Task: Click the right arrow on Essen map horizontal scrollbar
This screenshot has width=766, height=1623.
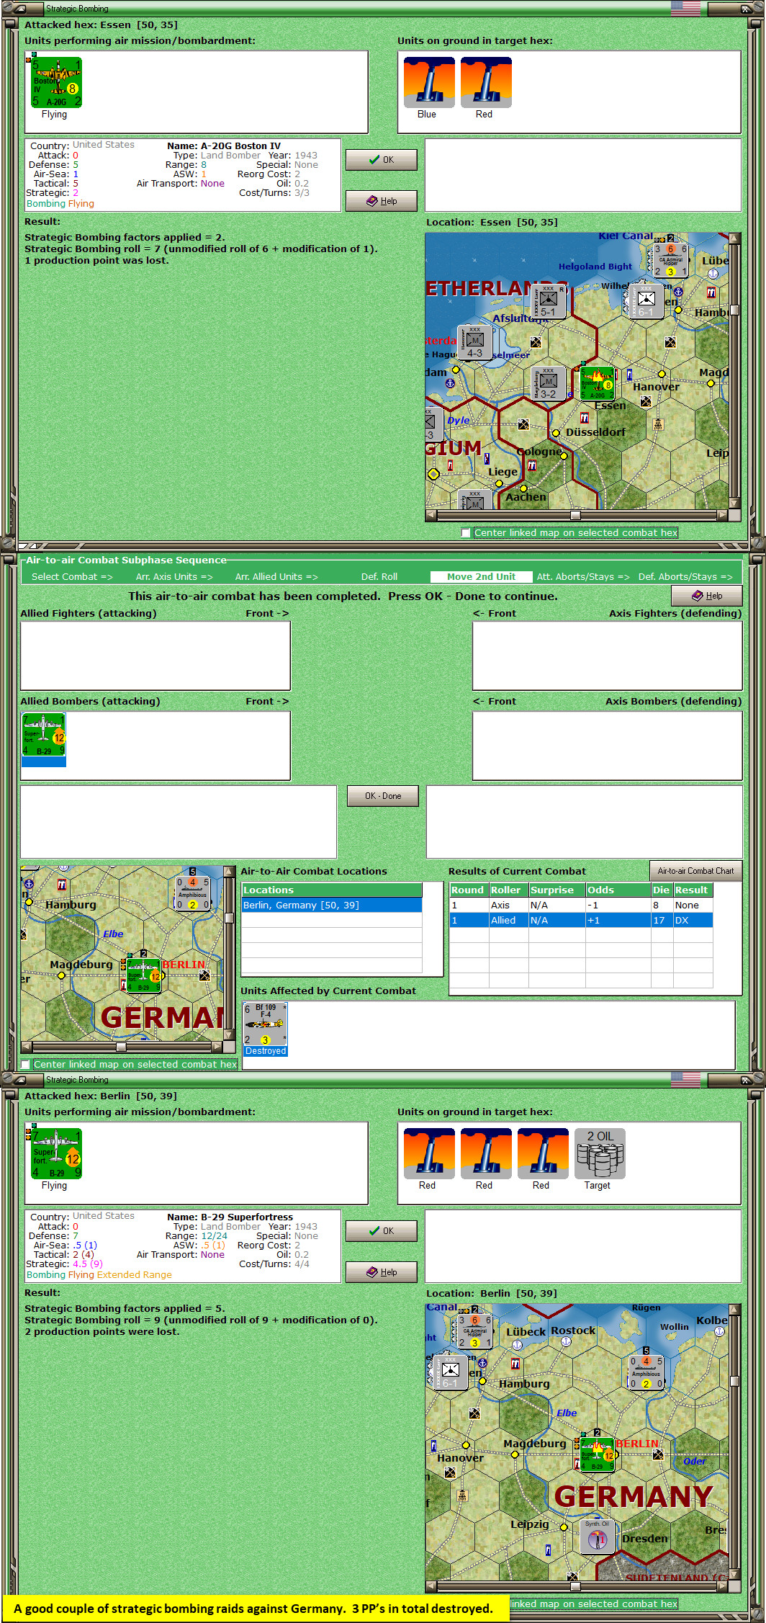Action: (x=722, y=515)
